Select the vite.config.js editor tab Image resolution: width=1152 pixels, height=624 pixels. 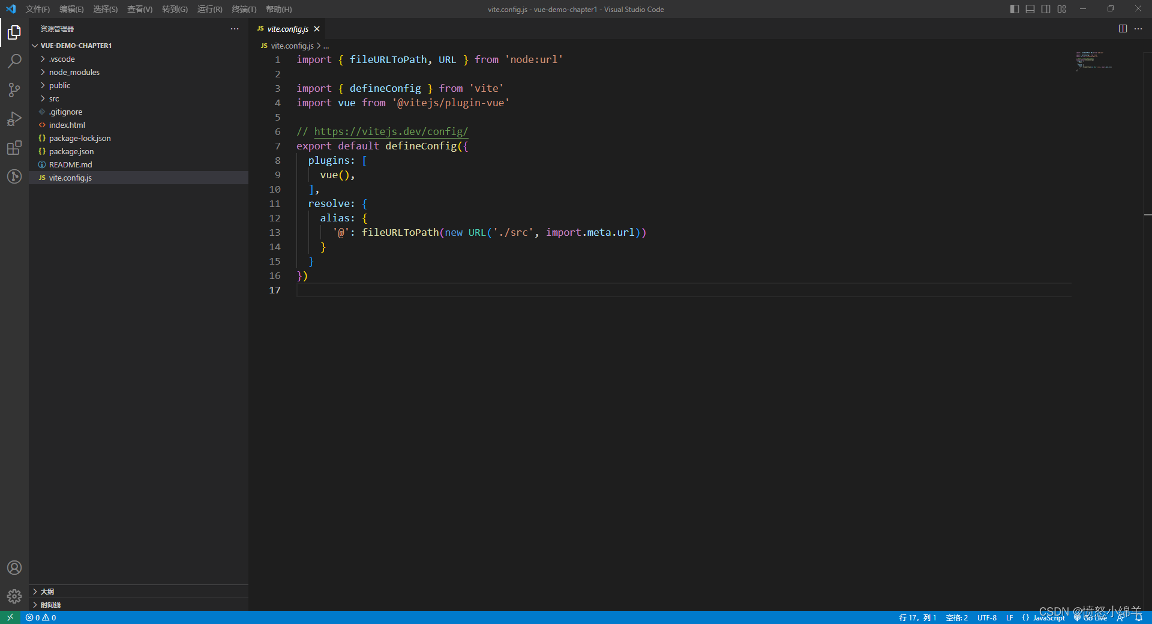[288, 29]
